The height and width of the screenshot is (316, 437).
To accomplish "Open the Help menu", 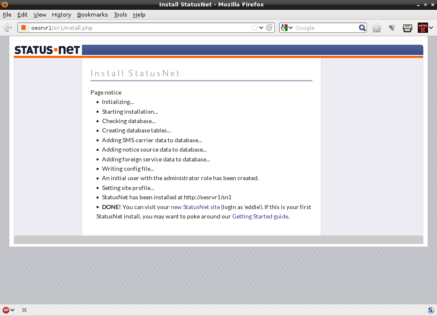I will [x=139, y=15].
